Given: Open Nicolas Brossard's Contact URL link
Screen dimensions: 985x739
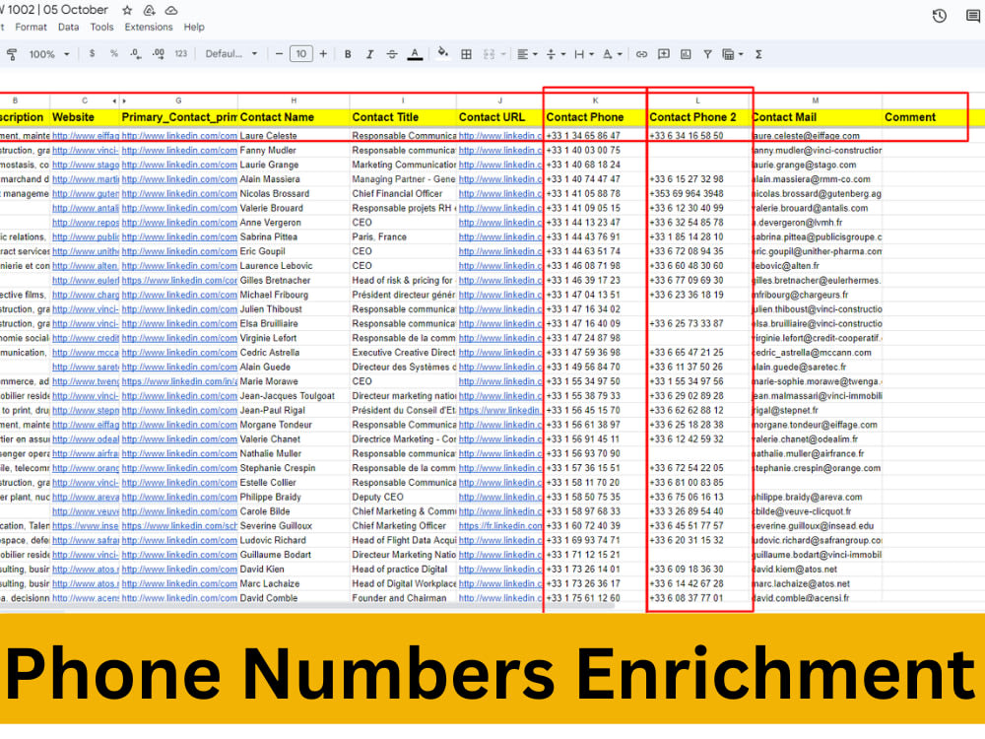Looking at the screenshot, I should (500, 193).
